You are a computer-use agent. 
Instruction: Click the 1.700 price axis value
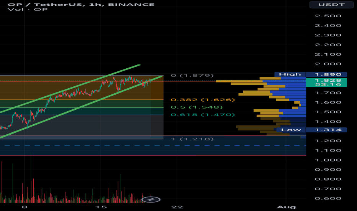328,92
